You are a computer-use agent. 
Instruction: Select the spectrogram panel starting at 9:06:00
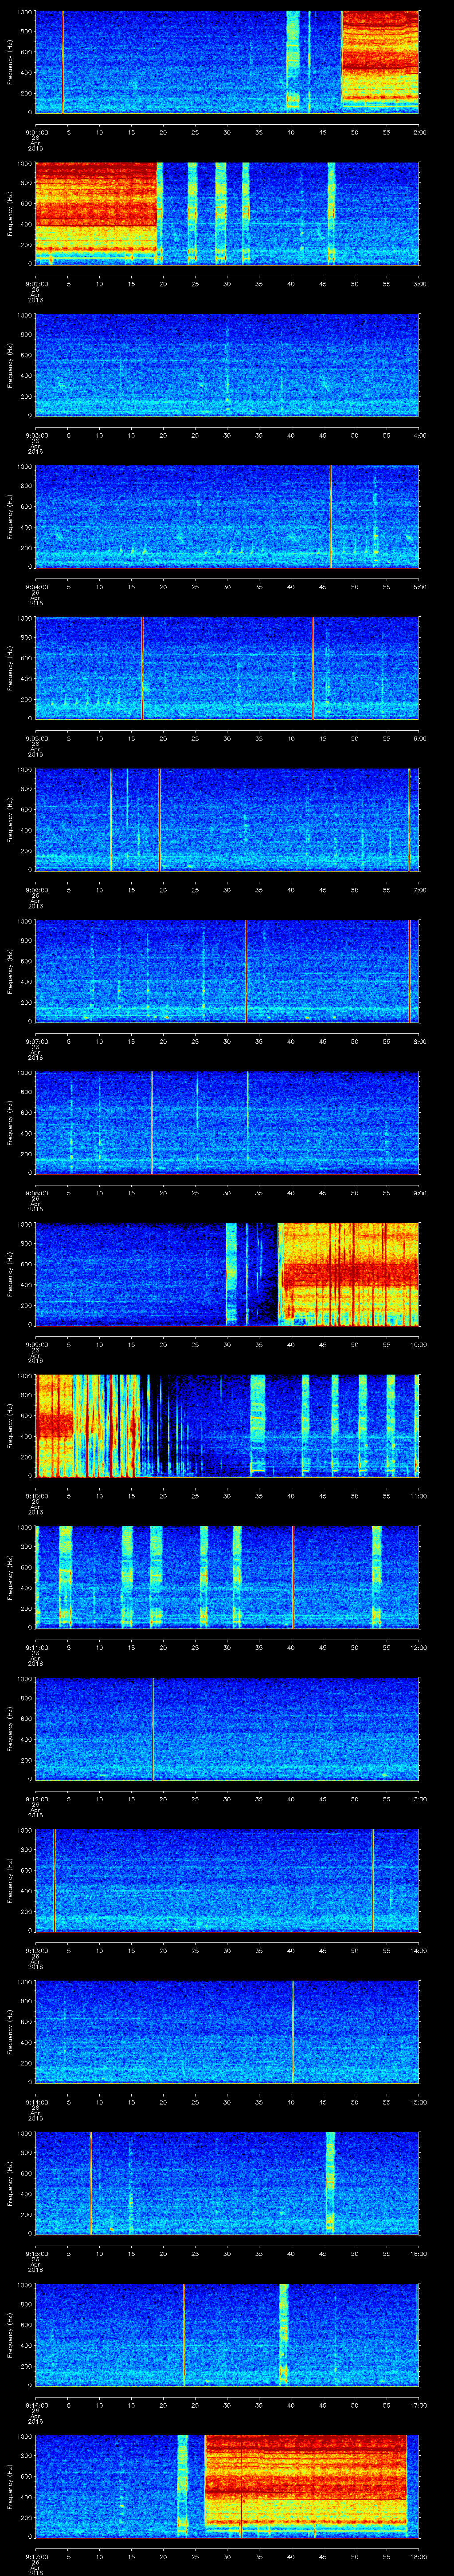[x=227, y=820]
